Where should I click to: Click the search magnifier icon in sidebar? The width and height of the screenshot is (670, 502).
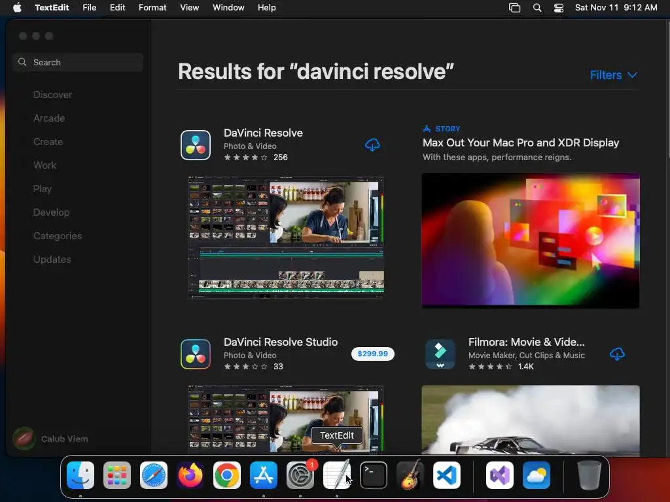pyautogui.click(x=22, y=62)
